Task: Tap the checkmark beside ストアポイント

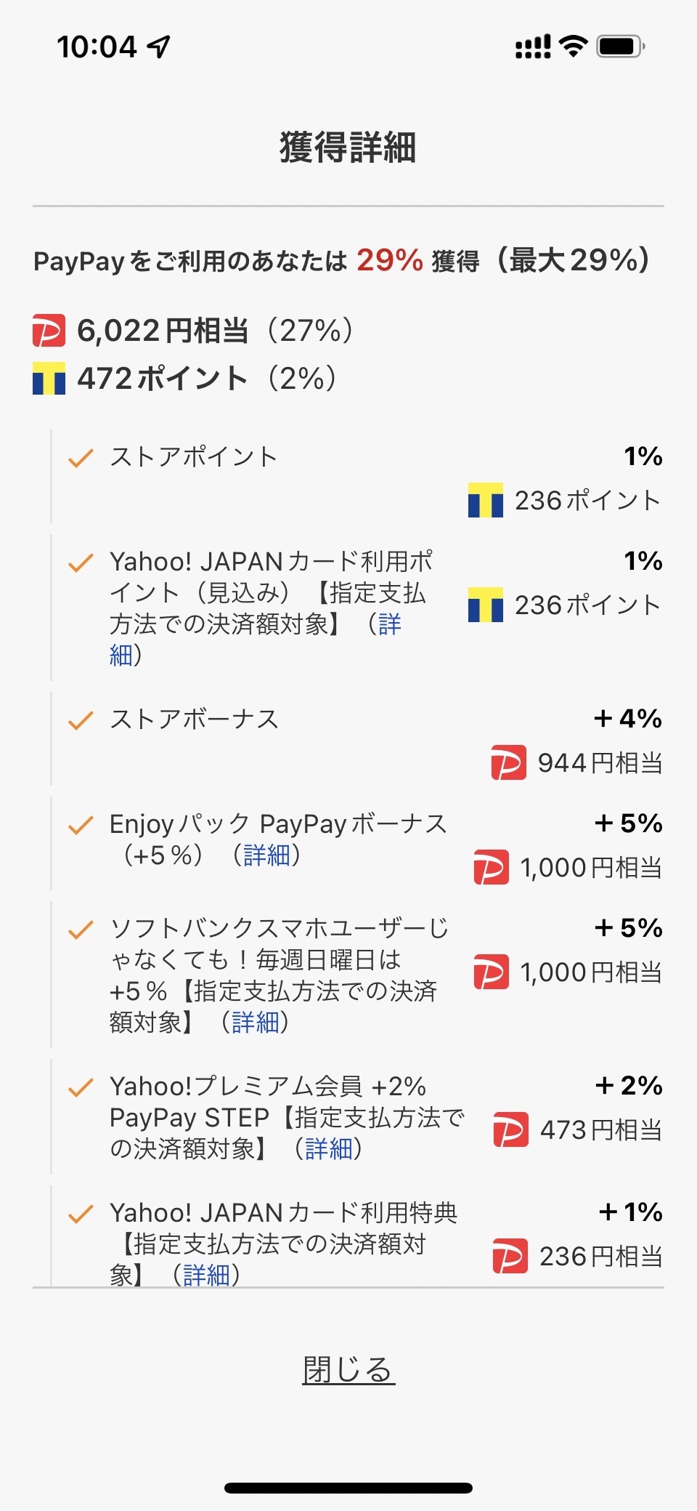Action: click(x=81, y=458)
